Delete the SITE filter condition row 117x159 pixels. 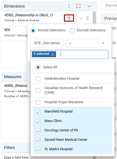[x=103, y=43]
